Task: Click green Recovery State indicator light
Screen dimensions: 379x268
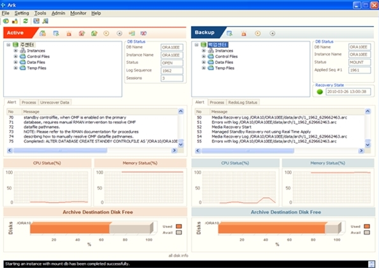Action: pos(320,92)
